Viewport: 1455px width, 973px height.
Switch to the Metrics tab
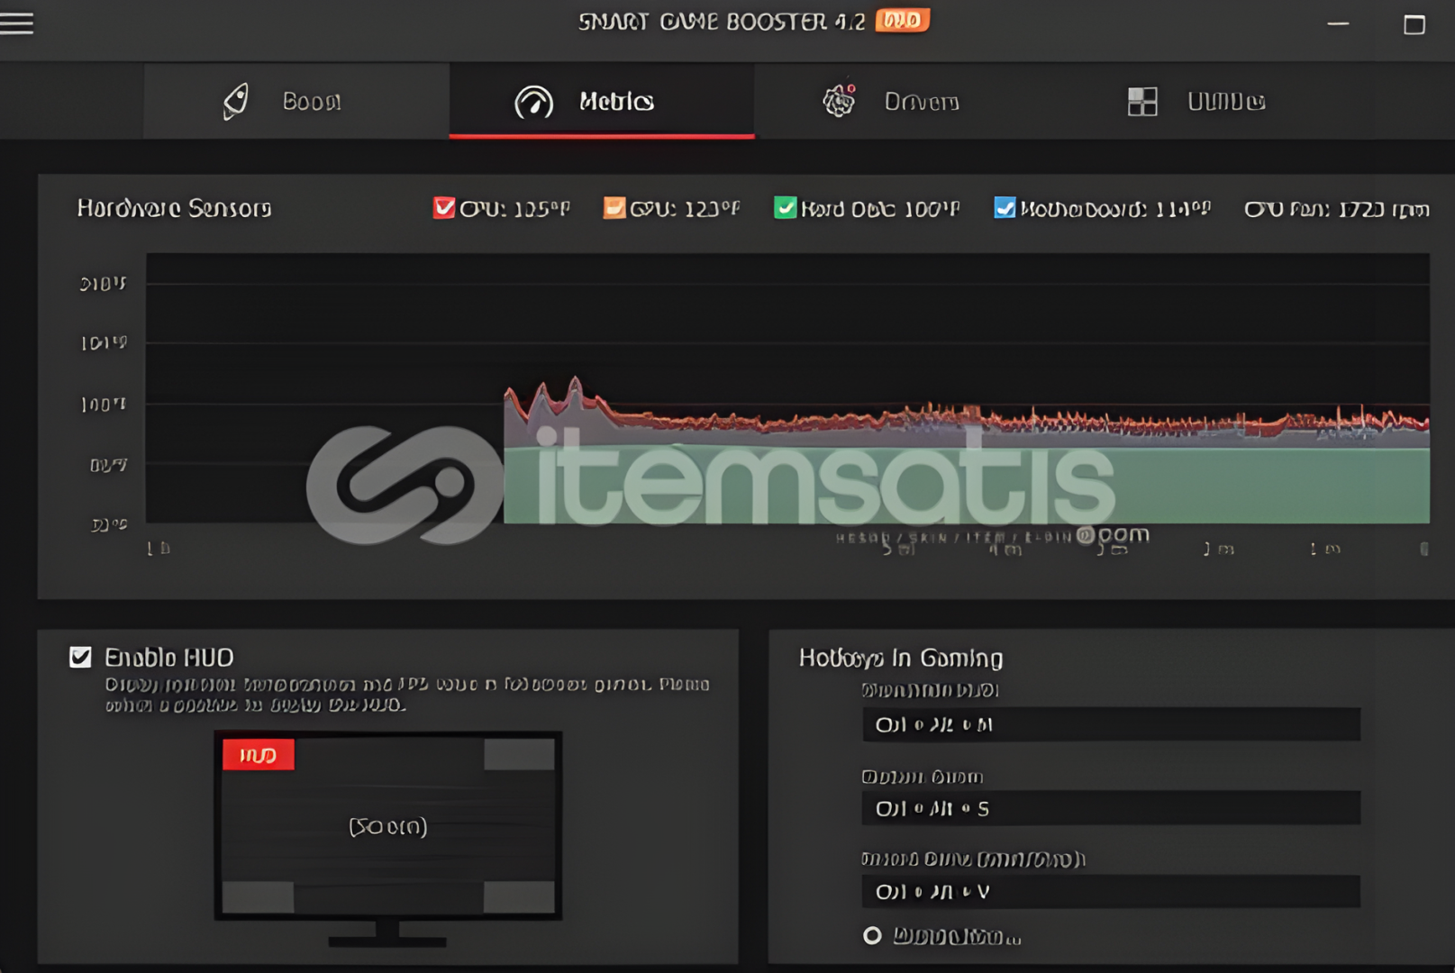[602, 101]
